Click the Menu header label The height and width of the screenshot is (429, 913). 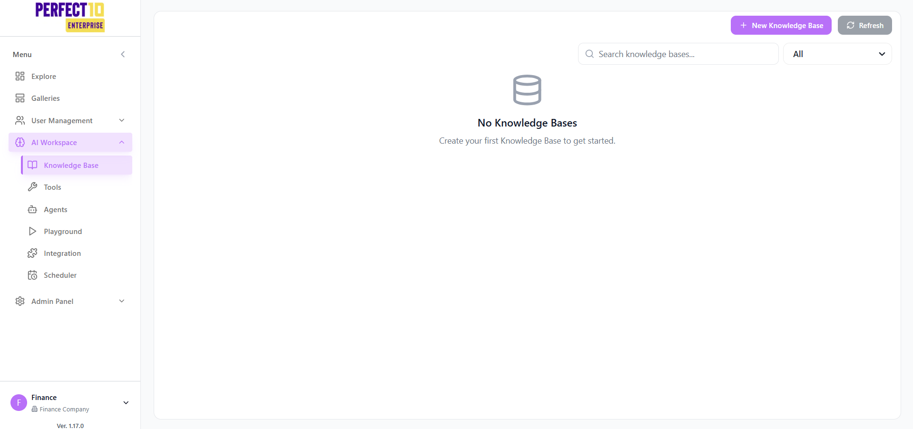pyautogui.click(x=22, y=54)
